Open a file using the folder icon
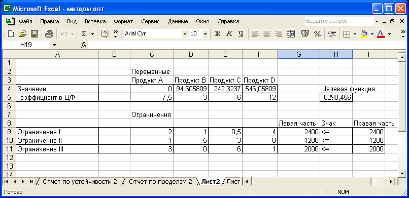Viewport: 409px width, 198px height. [23, 34]
